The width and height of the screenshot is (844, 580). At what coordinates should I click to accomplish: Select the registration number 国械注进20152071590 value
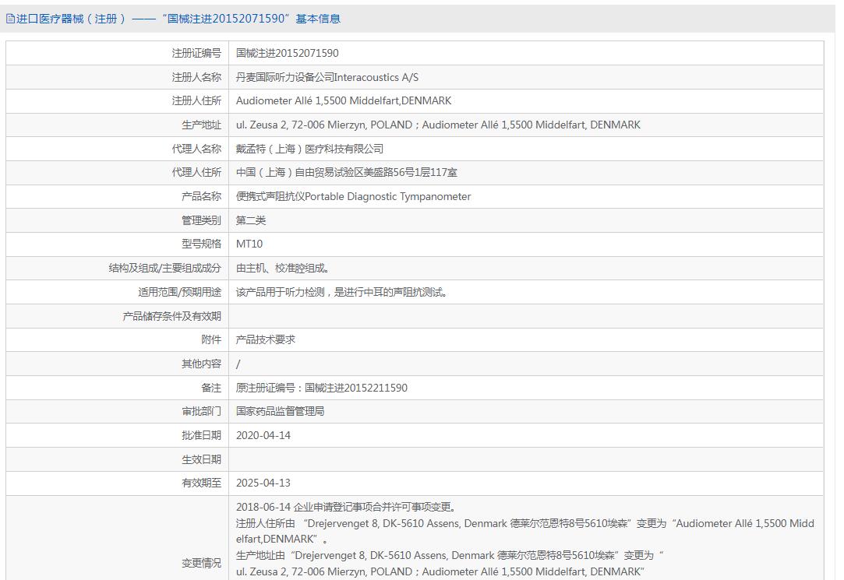click(288, 53)
